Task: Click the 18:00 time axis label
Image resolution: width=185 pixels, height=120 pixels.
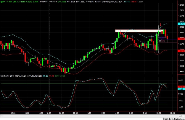Action: pyautogui.click(x=49, y=113)
